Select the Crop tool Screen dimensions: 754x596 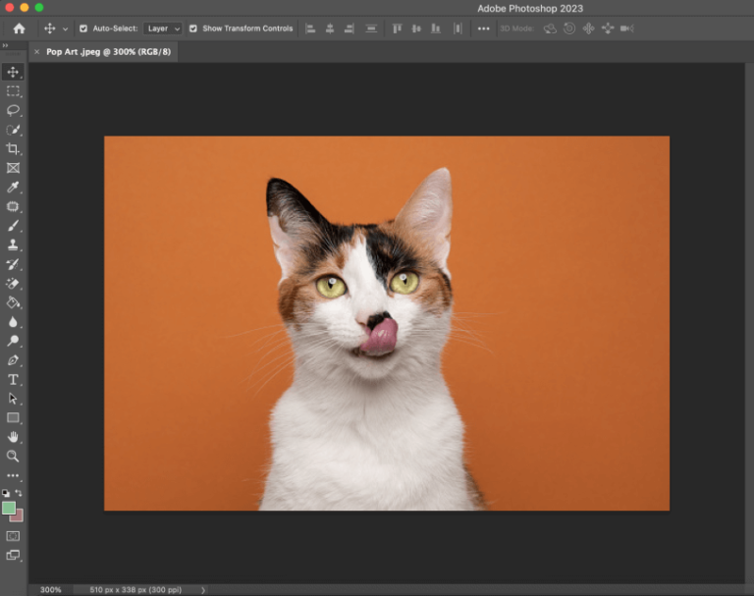tap(13, 148)
